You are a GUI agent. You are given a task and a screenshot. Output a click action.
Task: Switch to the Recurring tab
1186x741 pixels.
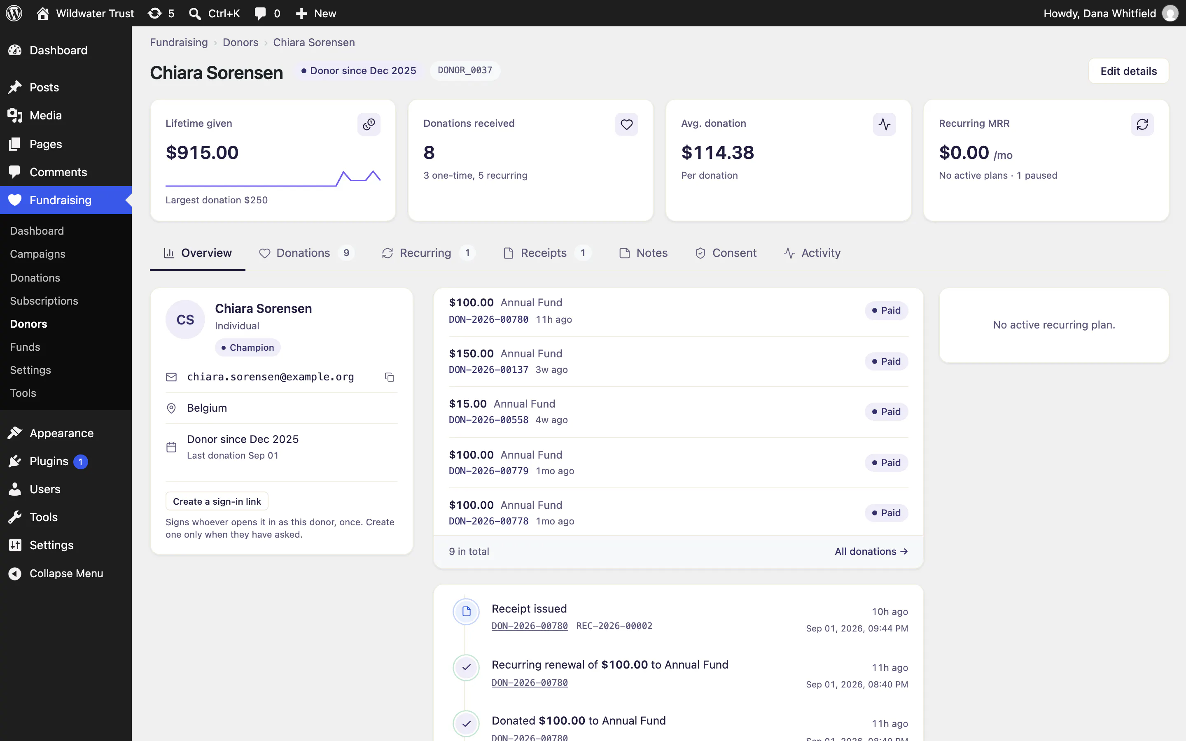tap(428, 253)
